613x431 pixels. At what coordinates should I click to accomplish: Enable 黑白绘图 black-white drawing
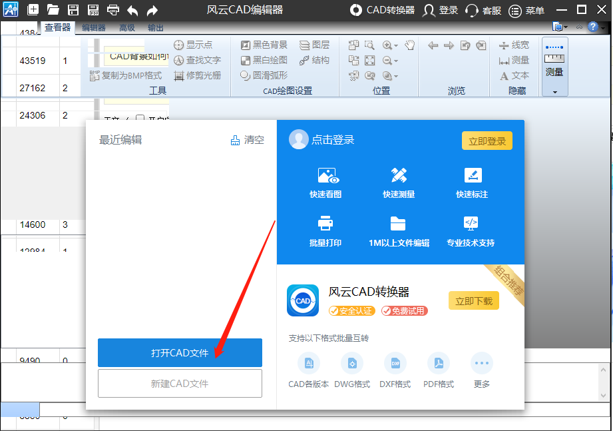tap(264, 59)
